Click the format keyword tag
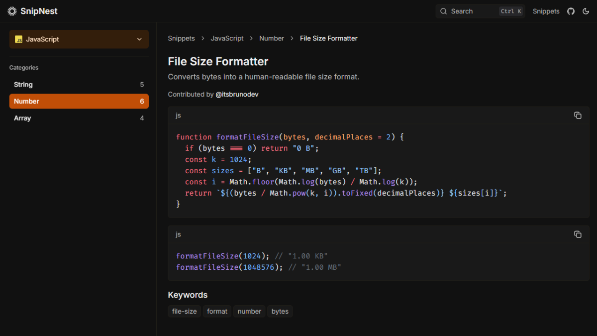 217,311
